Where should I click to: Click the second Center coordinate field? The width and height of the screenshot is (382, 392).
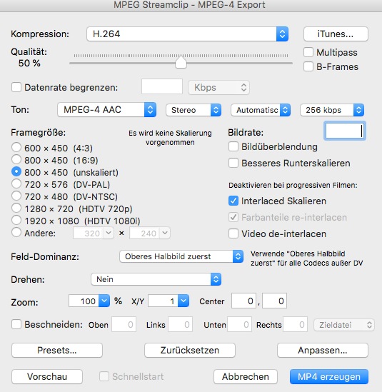[x=274, y=301]
